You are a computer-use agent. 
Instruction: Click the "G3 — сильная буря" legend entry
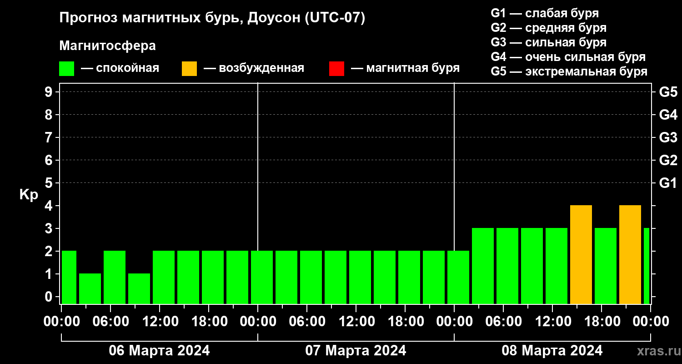pos(548,42)
